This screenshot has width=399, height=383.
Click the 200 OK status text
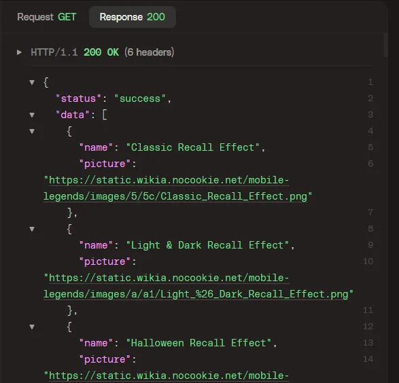coord(101,52)
